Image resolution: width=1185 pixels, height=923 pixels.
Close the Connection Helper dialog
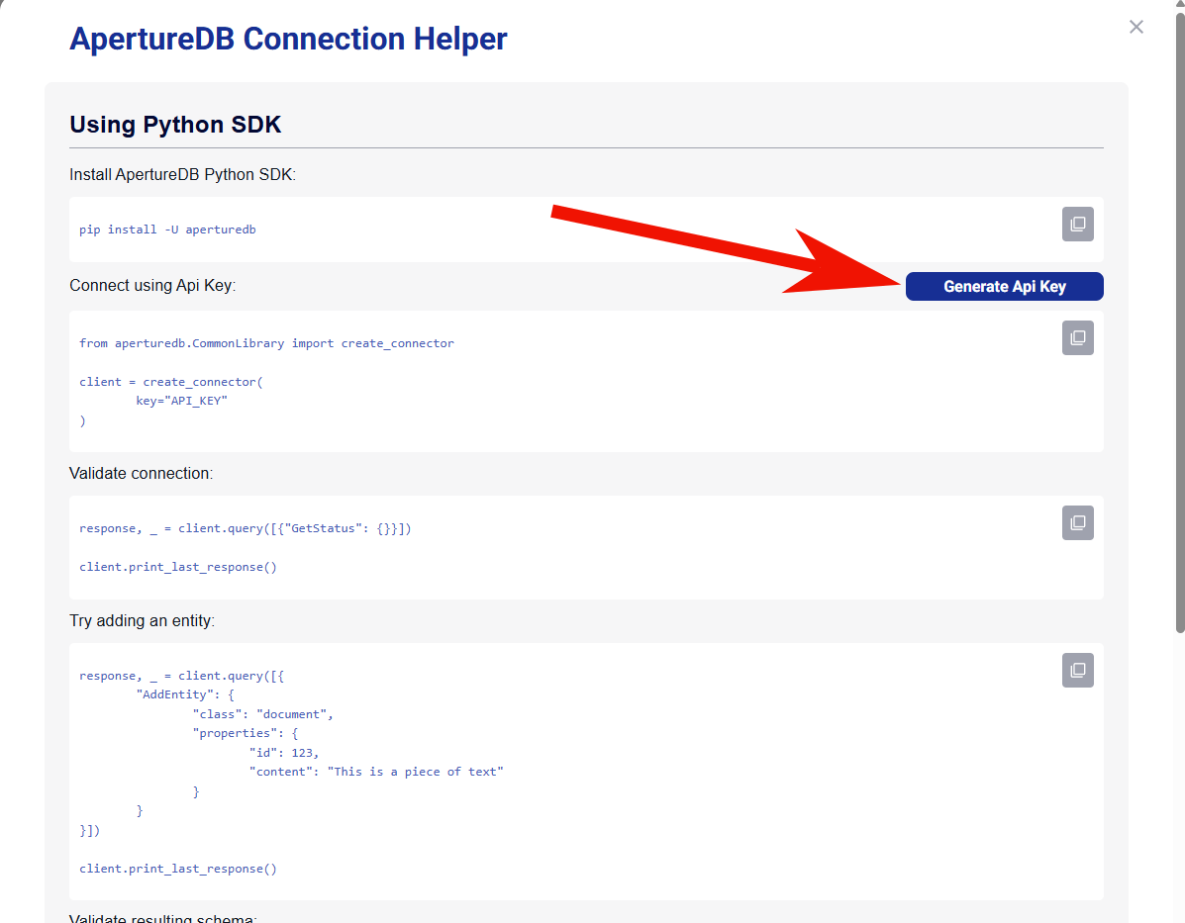[1136, 27]
